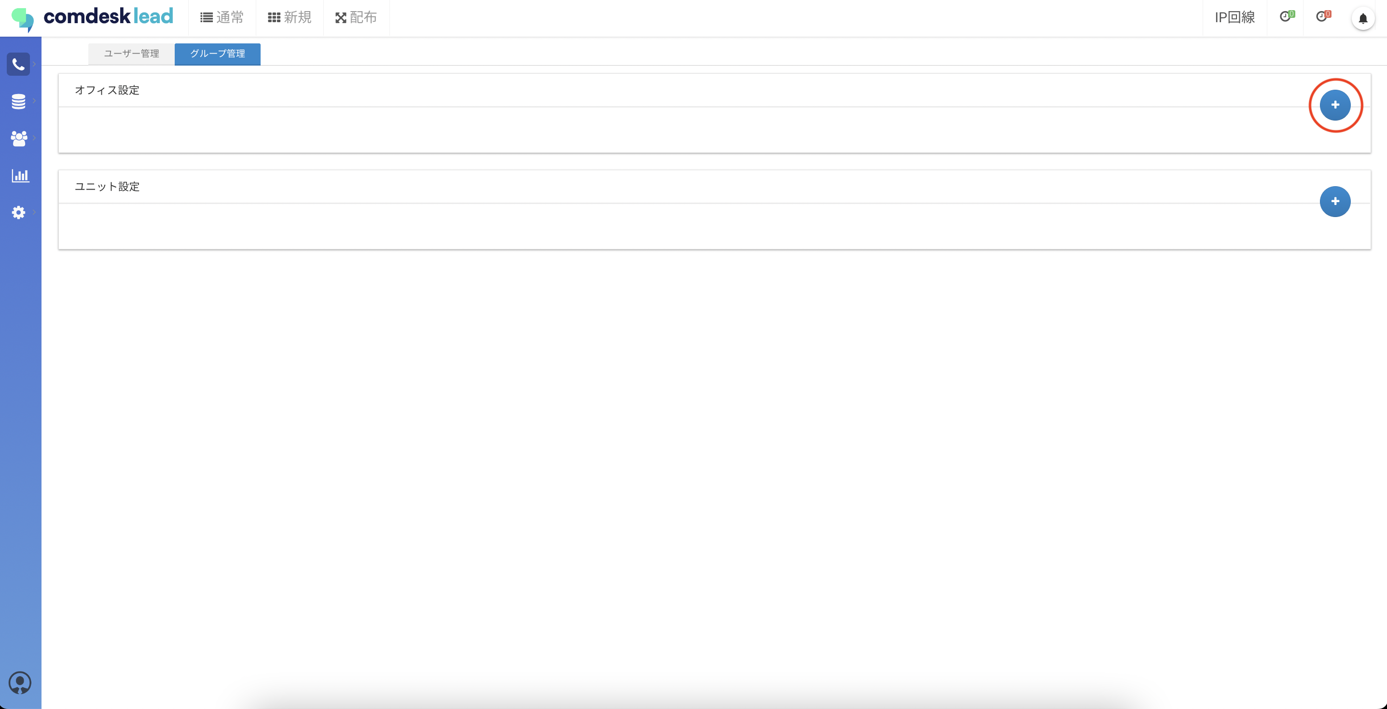Expand chevron next to settings gear

click(34, 213)
